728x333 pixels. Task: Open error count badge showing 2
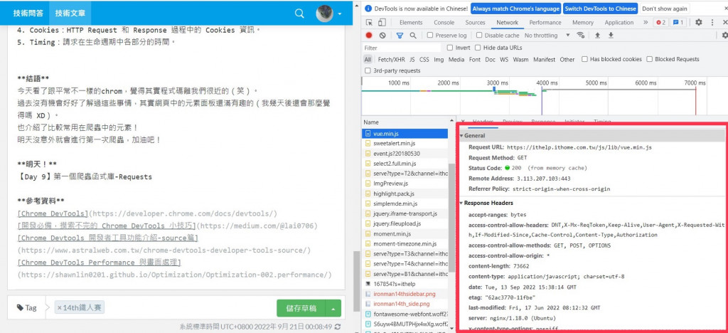point(660,22)
